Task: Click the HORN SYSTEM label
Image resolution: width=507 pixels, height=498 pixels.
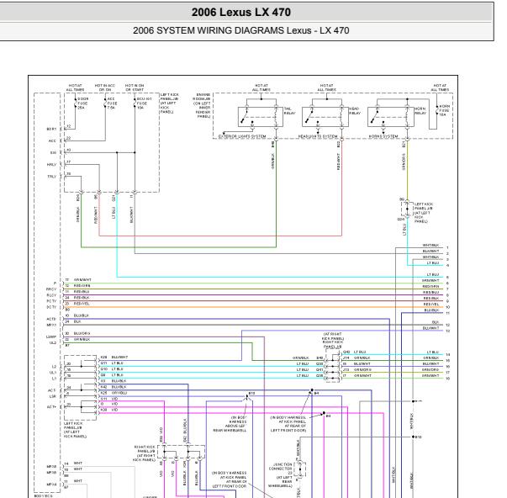Action: tap(383, 136)
